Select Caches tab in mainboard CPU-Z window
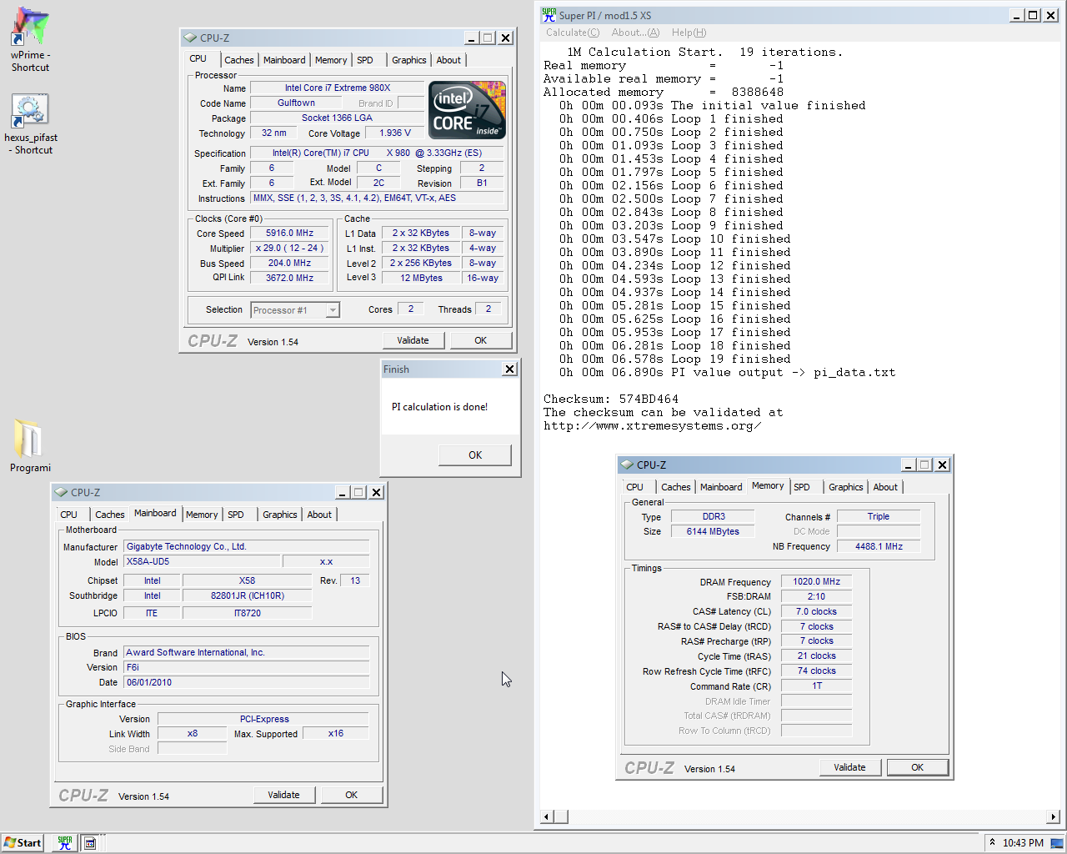 coord(110,515)
